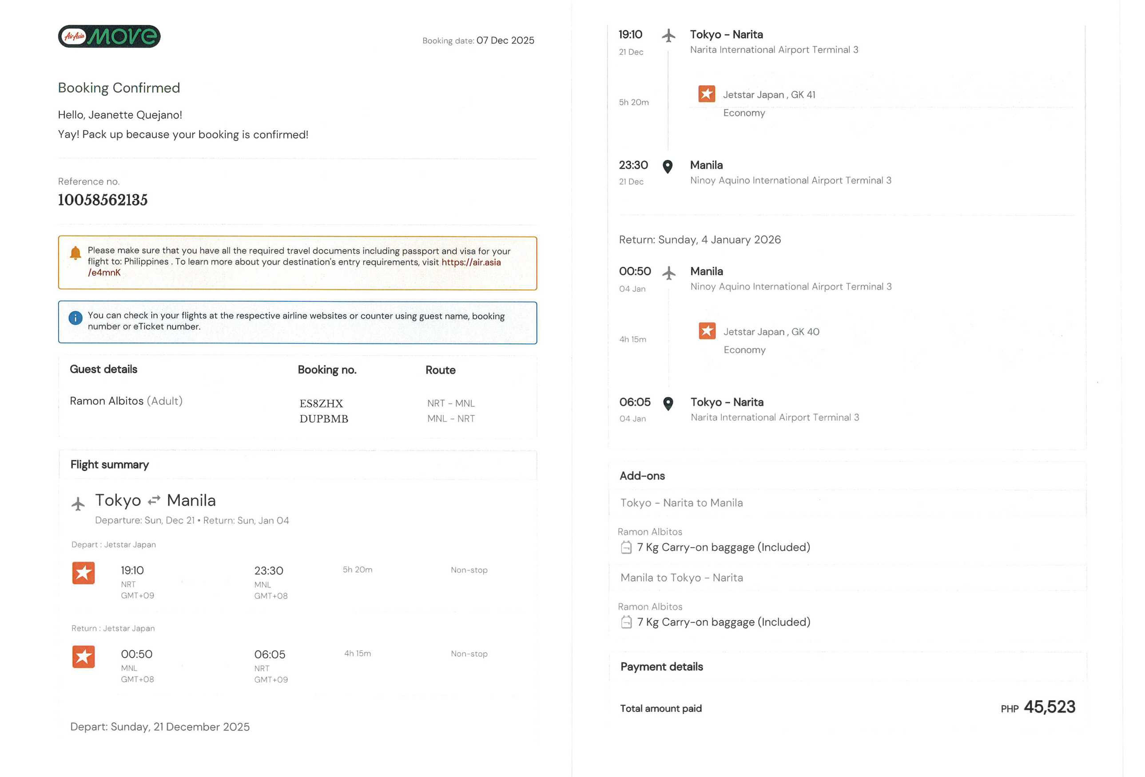Click the blue info circle icon
Viewport: 1145px width, 777px height.
coord(76,318)
